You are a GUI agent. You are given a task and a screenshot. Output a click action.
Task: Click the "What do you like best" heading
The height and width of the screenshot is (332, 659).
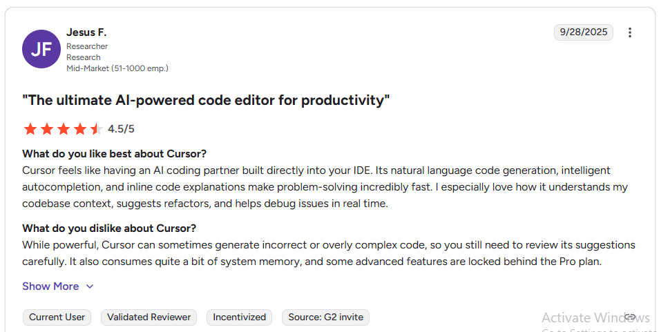coord(114,153)
